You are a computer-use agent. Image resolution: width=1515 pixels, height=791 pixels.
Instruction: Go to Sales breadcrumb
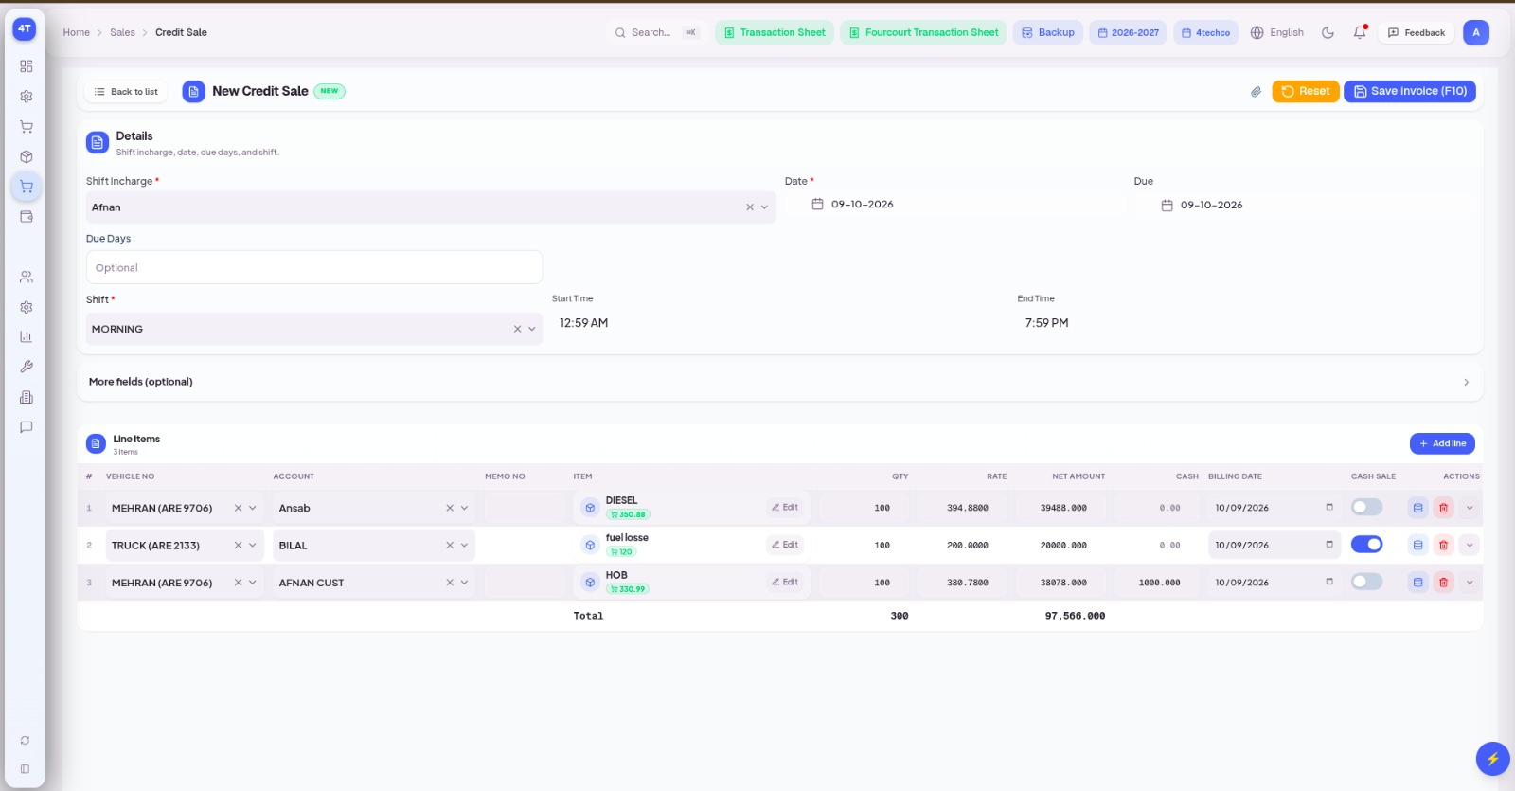pyautogui.click(x=122, y=32)
